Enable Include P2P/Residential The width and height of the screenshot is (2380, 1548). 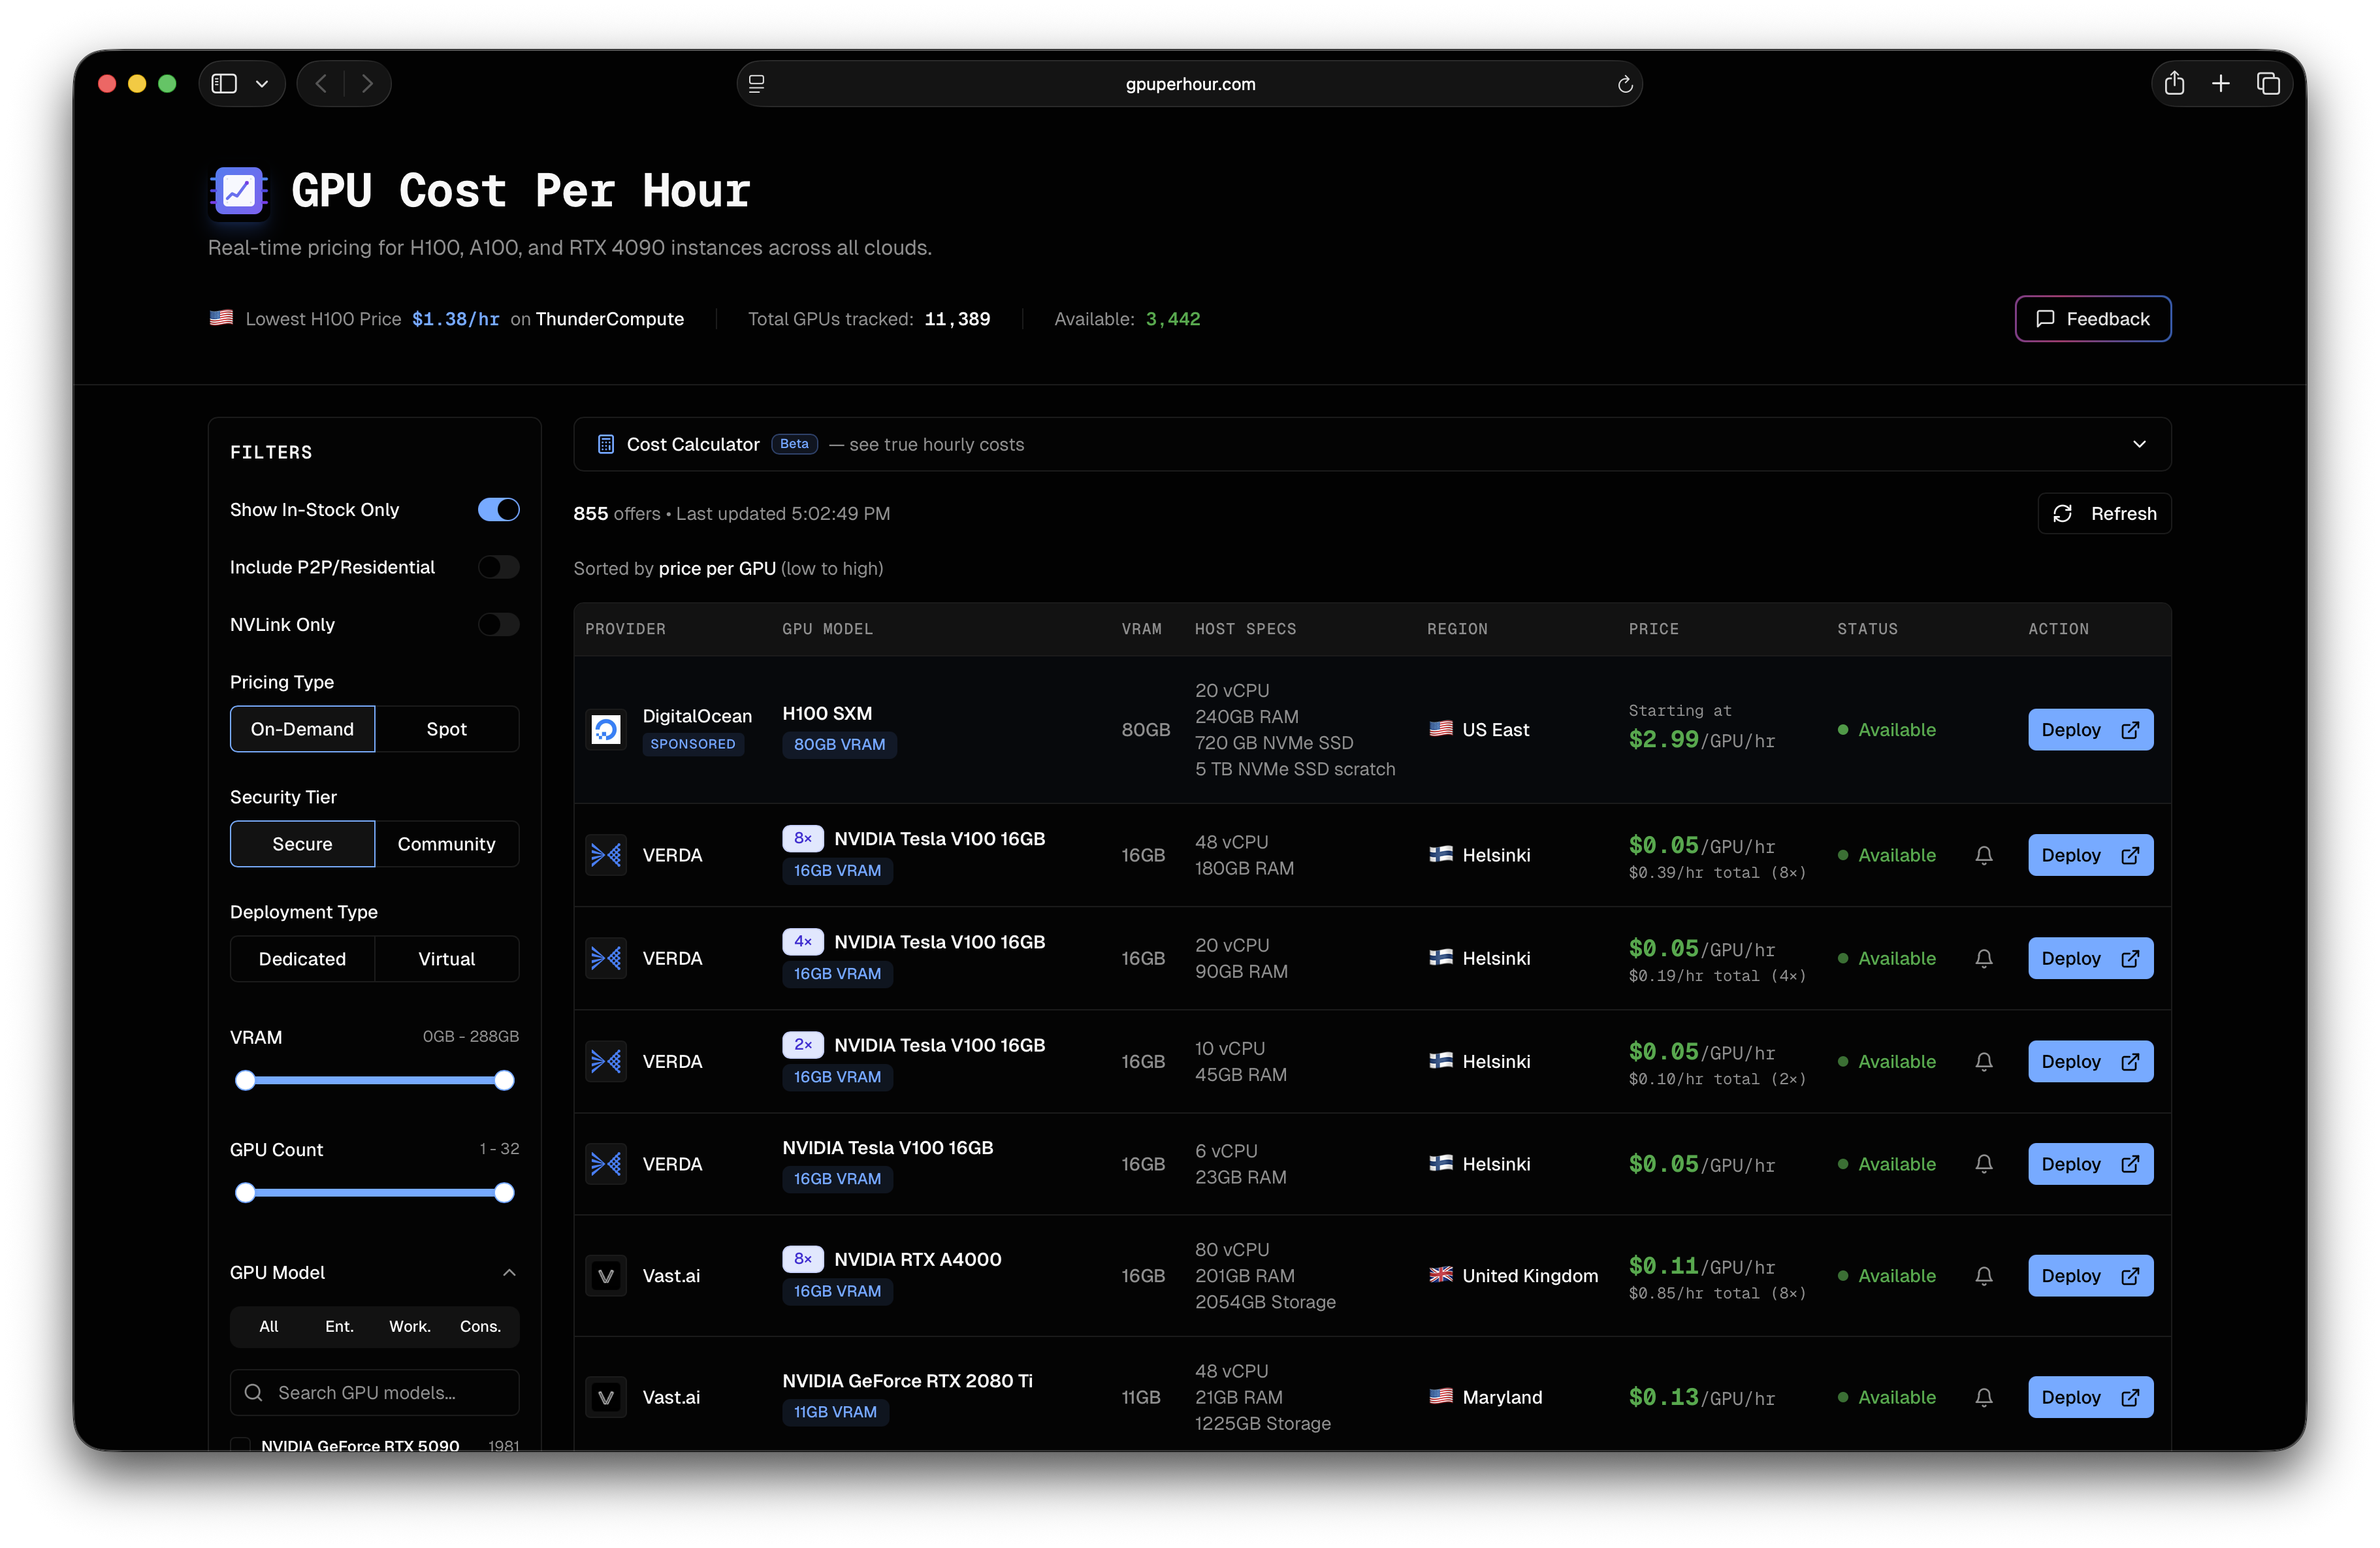point(498,567)
